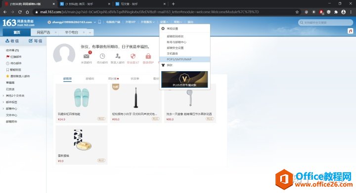
Task: Open the drafts folder
Action: pyautogui.click(x=10, y=83)
